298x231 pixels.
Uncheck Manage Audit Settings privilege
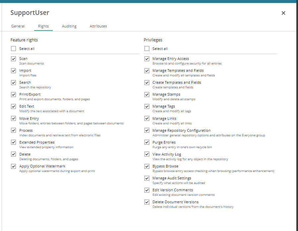(147, 178)
